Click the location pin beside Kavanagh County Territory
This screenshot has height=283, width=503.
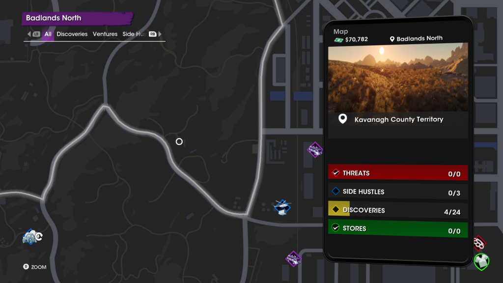[x=342, y=119]
